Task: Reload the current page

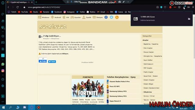Action: pyautogui.click(x=18, y=7)
